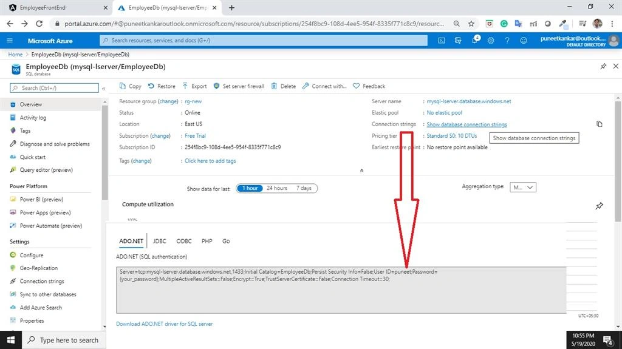This screenshot has width=622, height=349.
Task: Pin the Compute utilization chart
Action: click(x=600, y=206)
